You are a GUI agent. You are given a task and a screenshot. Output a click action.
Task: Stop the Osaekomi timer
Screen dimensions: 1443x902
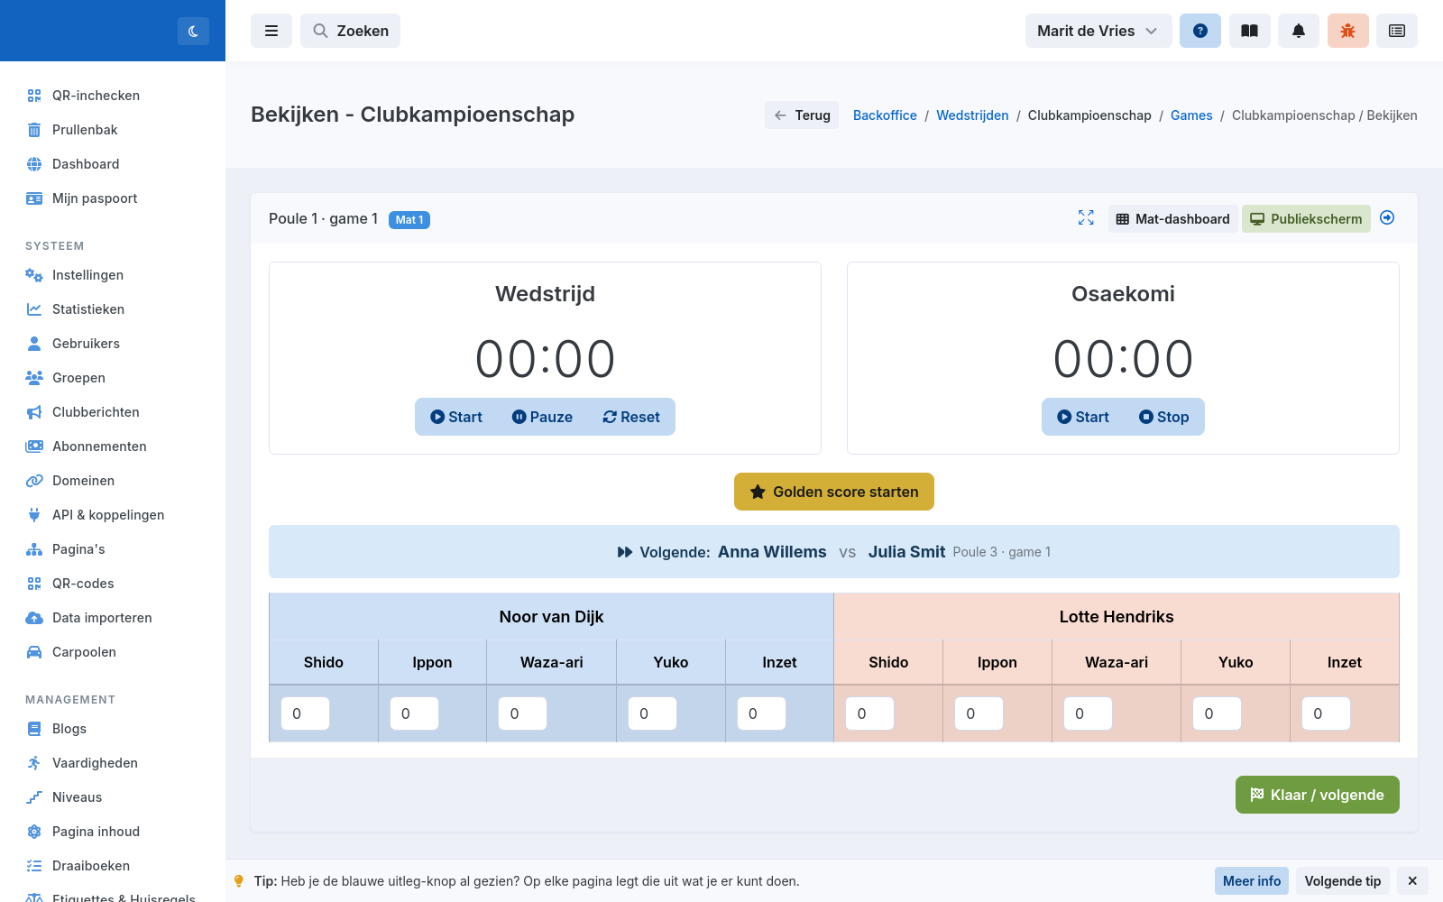[x=1163, y=417]
